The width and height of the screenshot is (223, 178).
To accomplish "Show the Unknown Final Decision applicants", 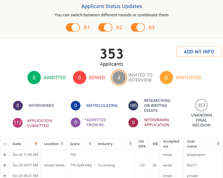I will click(201, 106).
